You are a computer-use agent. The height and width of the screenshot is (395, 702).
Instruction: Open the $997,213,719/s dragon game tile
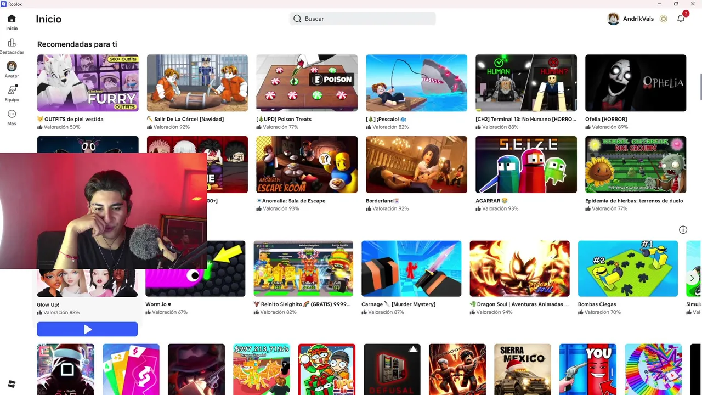pyautogui.click(x=261, y=369)
